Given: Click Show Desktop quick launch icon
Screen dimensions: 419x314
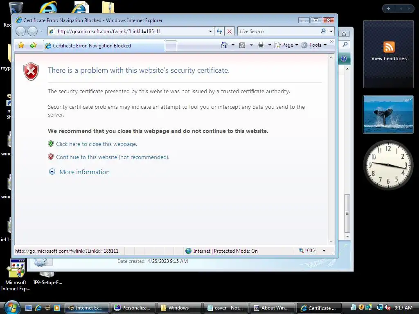Looking at the screenshot, I should (29, 308).
